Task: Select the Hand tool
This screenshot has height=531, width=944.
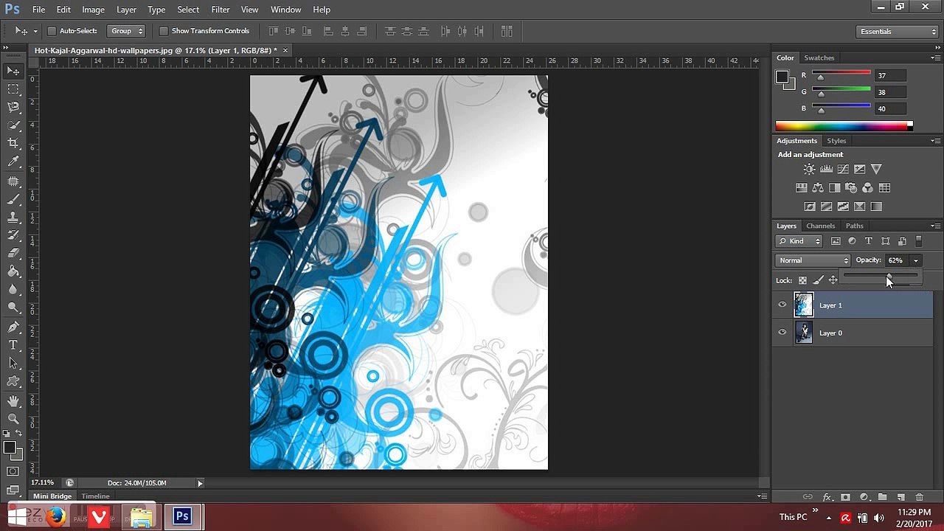Action: click(x=13, y=400)
